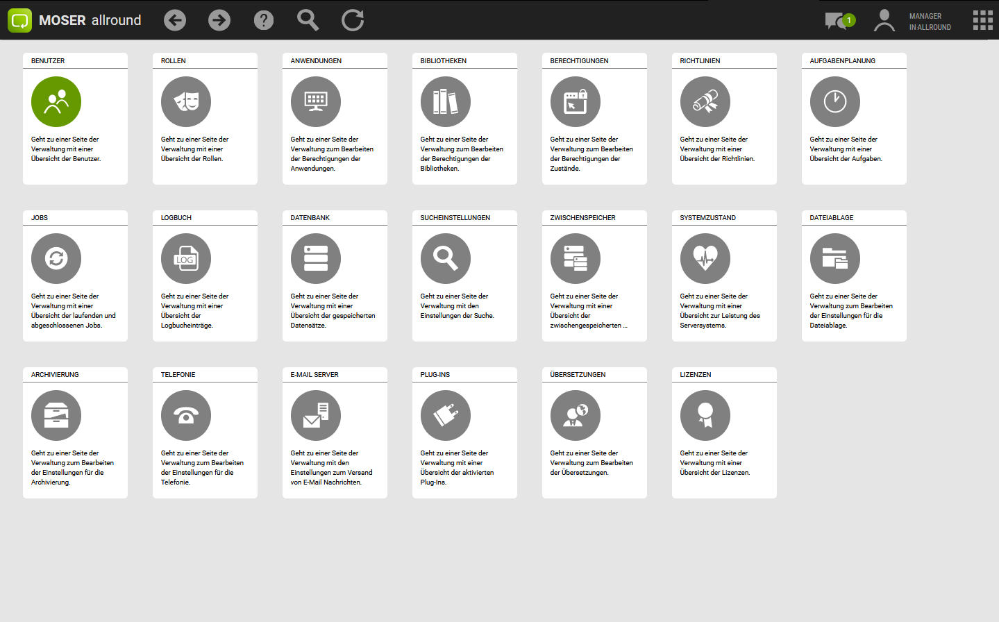The width and height of the screenshot is (999, 622).
Task: Open the Logbuch LOG file icon
Action: [186, 258]
